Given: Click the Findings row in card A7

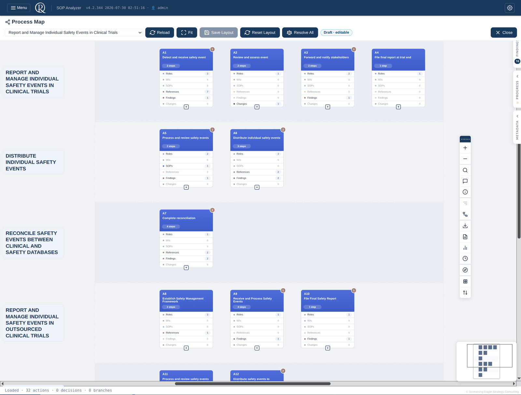Looking at the screenshot, I should pos(186,259).
